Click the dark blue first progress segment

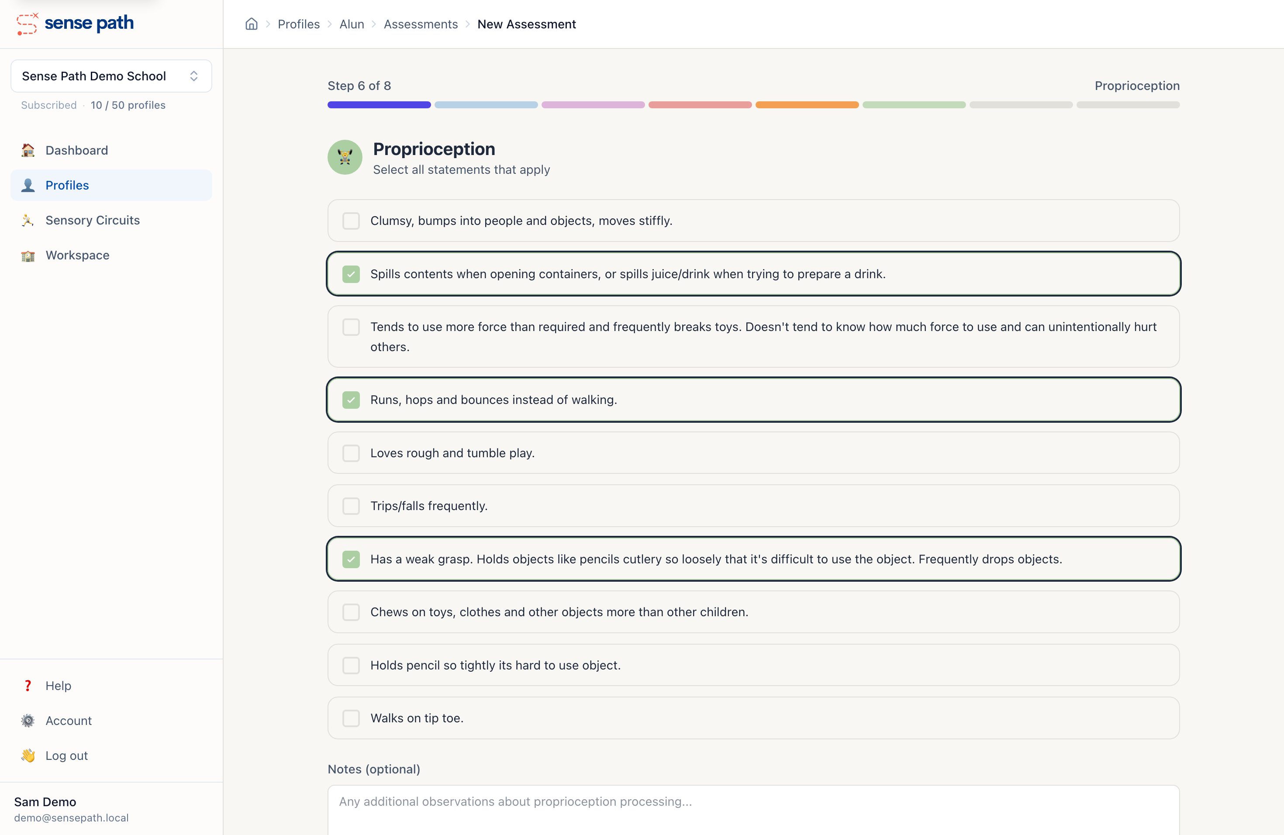pyautogui.click(x=379, y=105)
